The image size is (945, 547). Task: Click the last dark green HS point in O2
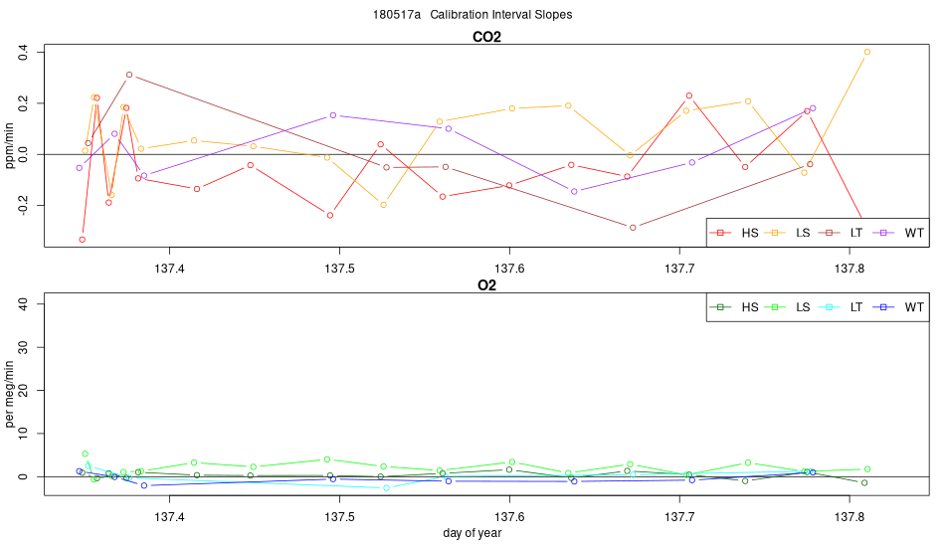click(x=864, y=482)
